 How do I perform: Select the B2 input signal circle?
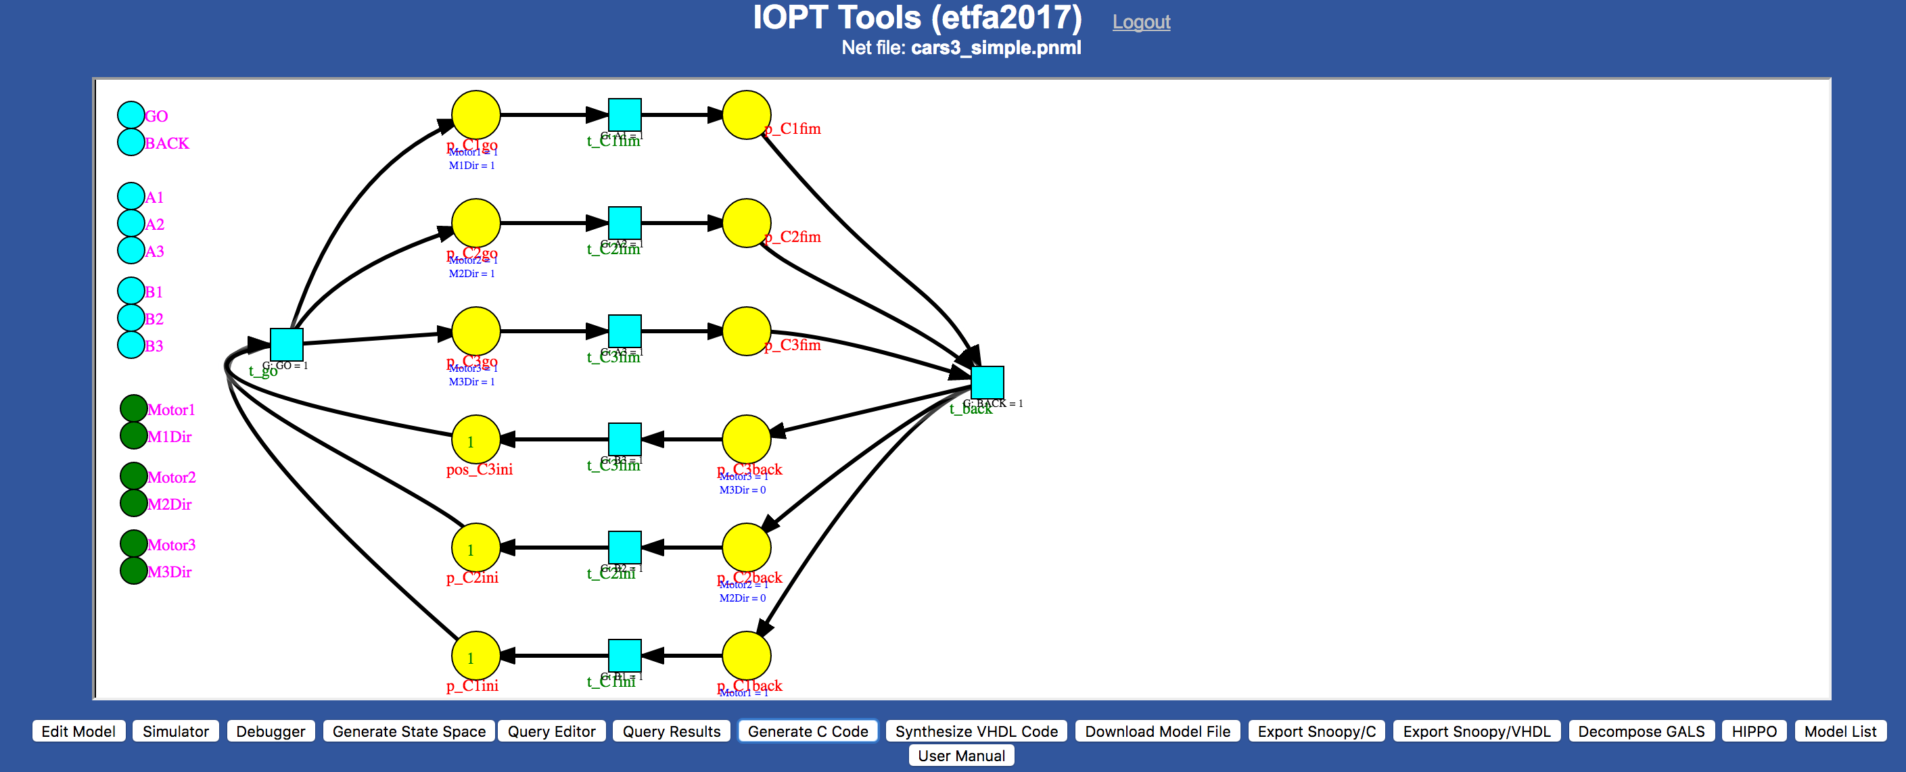[x=131, y=318]
